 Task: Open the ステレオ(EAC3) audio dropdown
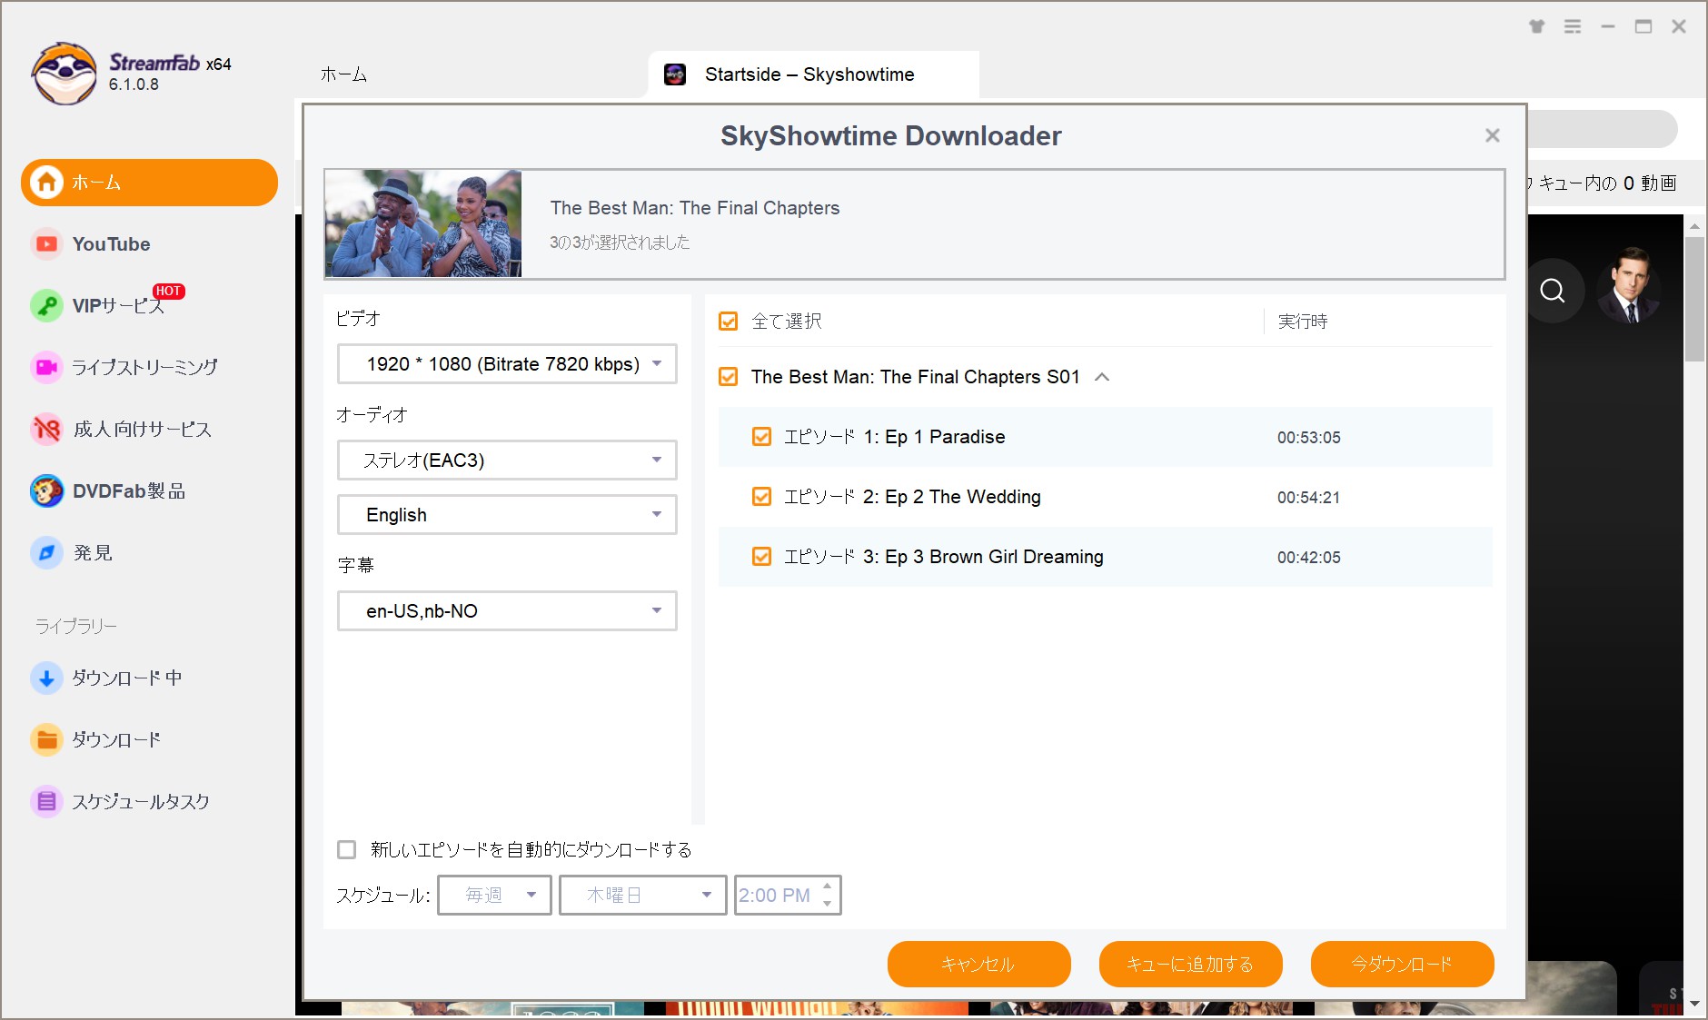click(x=507, y=460)
